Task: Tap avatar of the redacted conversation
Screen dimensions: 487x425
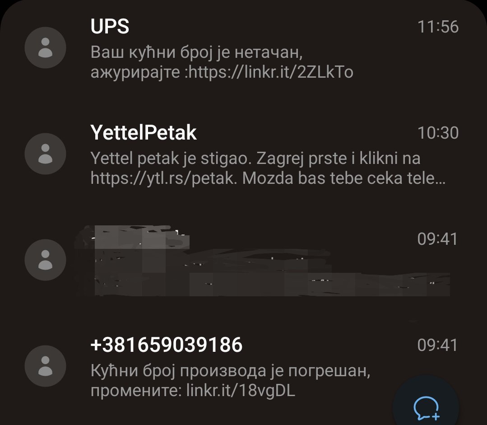Action: 45,260
